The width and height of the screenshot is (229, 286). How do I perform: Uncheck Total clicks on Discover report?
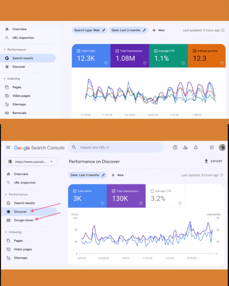(x=75, y=191)
